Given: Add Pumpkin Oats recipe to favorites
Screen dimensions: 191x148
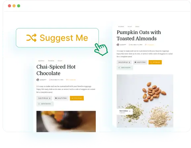Looking at the screenshot, I should [x=125, y=68].
